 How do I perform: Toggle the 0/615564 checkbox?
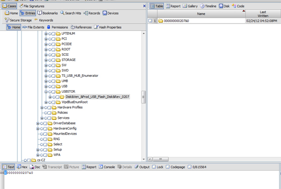(x=190, y=167)
